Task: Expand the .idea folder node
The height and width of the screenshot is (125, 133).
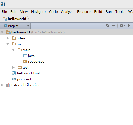Action: coord(8,38)
